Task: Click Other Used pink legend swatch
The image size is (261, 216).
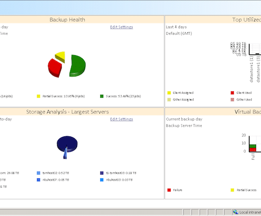Action: 232,100
